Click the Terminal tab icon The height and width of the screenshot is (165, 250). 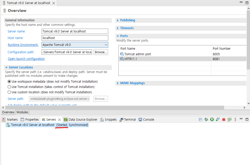pos(121,120)
